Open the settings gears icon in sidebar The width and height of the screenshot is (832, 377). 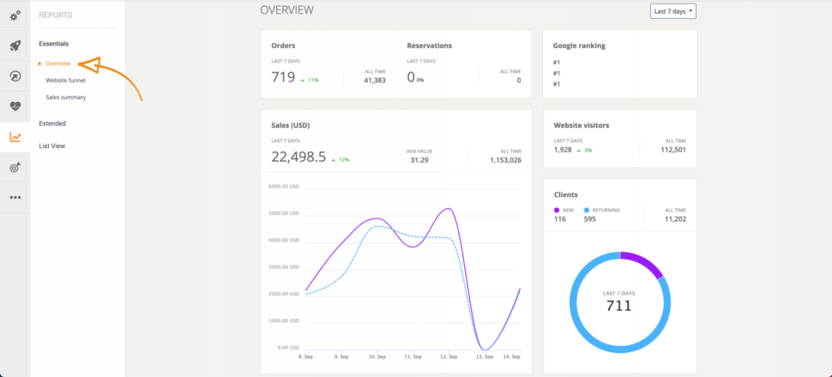[15, 15]
